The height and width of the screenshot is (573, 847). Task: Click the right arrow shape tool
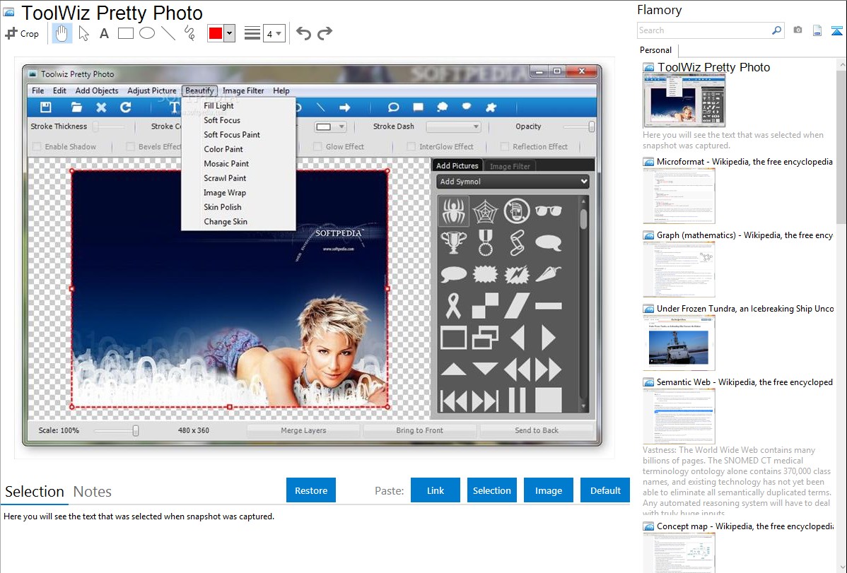tap(344, 107)
